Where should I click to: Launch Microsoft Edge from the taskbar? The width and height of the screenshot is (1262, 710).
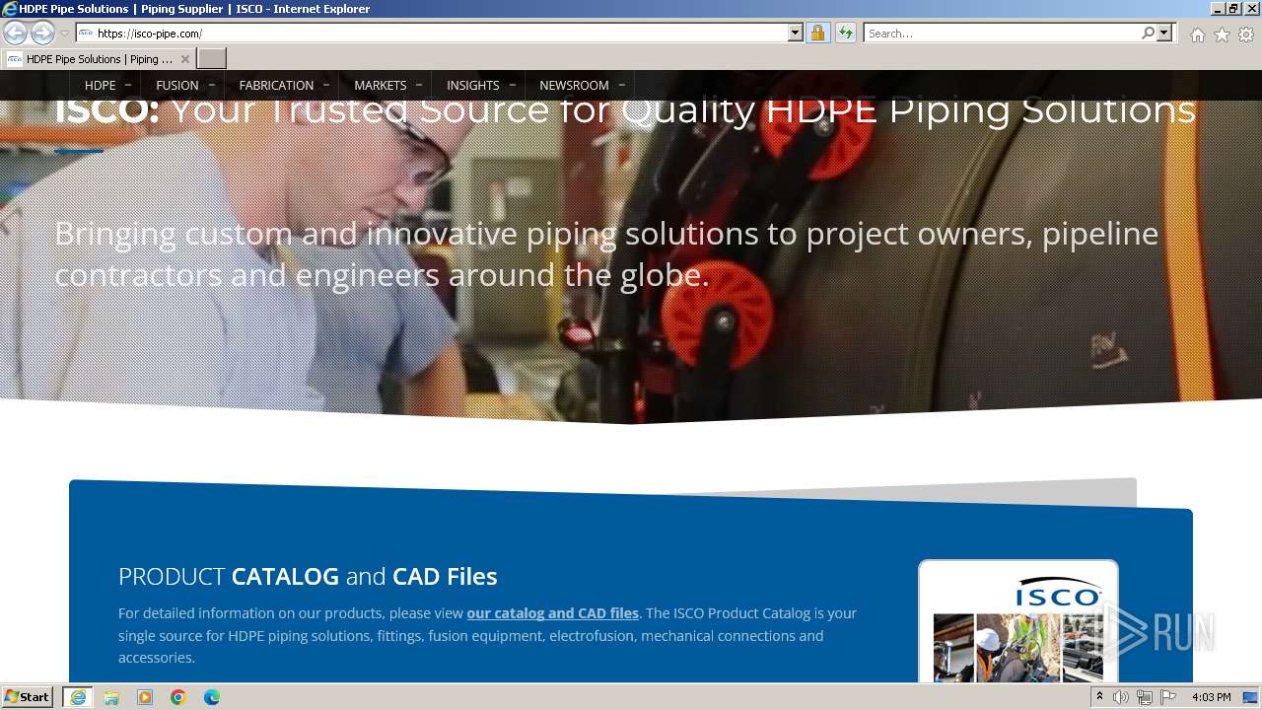(212, 697)
